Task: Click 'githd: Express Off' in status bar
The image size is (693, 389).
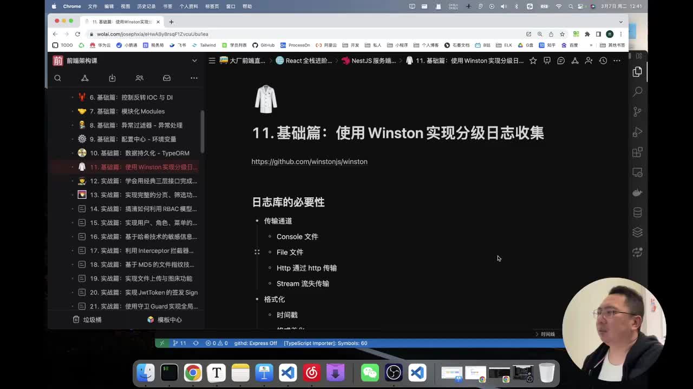Action: [256, 343]
